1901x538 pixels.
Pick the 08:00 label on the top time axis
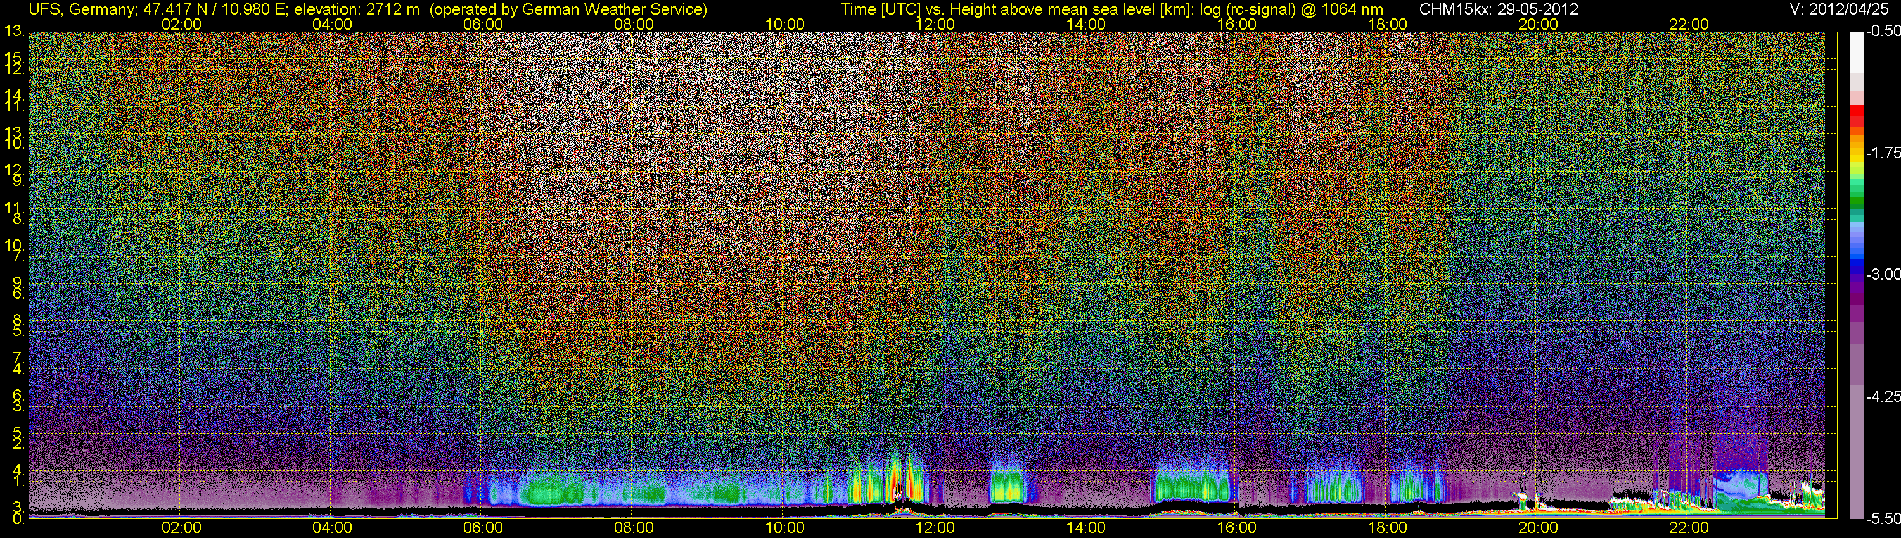tap(634, 24)
